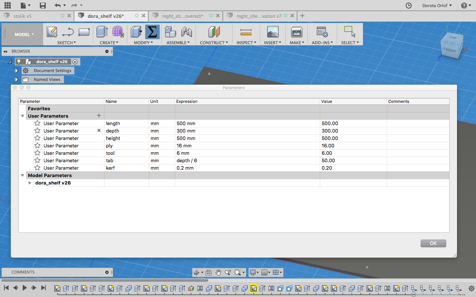Click the FRONT face of ViewCube
This screenshot has height=297, width=476.
[450, 50]
